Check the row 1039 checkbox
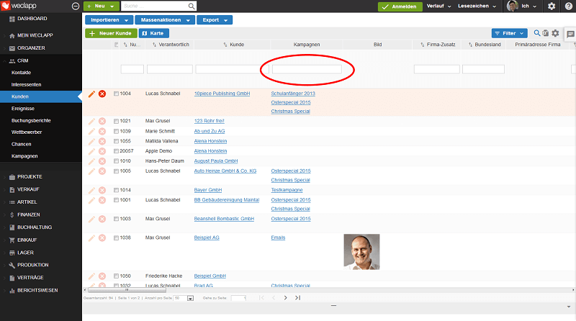The image size is (576, 321). click(116, 131)
